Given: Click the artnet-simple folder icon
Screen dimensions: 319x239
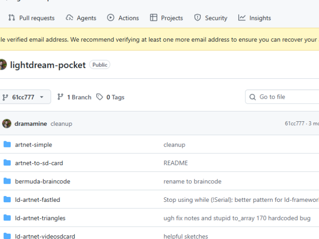Looking at the screenshot, I should (x=7, y=145).
